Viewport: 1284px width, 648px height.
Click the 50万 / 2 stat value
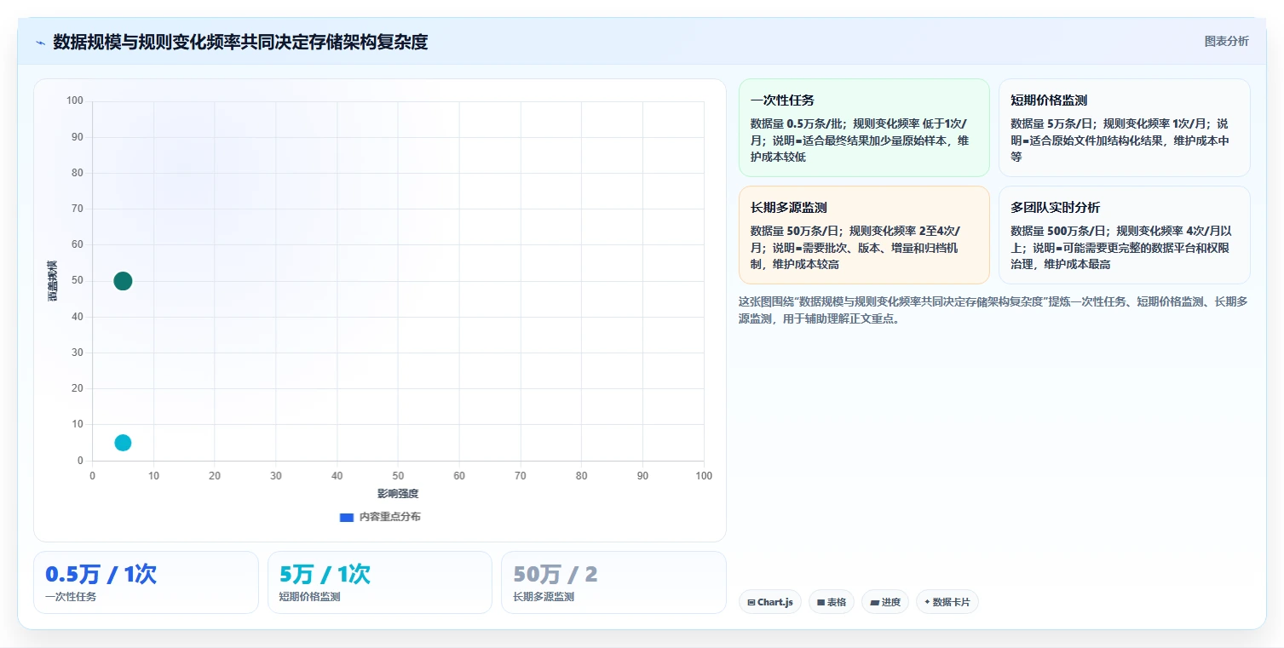coord(556,575)
